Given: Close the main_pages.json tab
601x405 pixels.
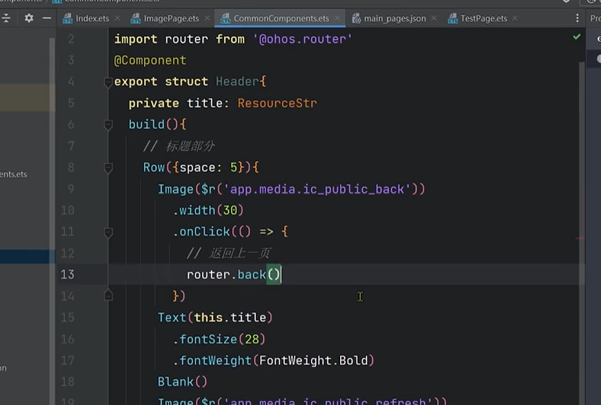Looking at the screenshot, I should coord(436,18).
